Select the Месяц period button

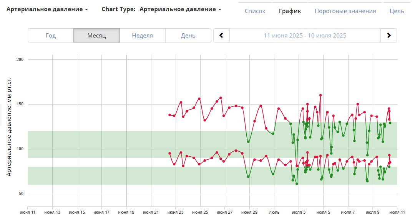96,36
